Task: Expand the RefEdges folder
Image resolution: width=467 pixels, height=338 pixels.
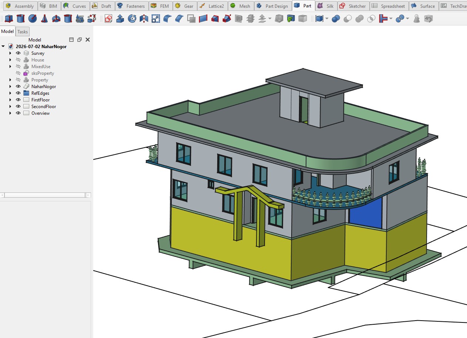Action: (10, 93)
